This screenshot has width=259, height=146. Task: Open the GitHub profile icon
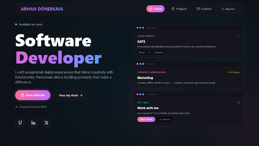click(20, 123)
